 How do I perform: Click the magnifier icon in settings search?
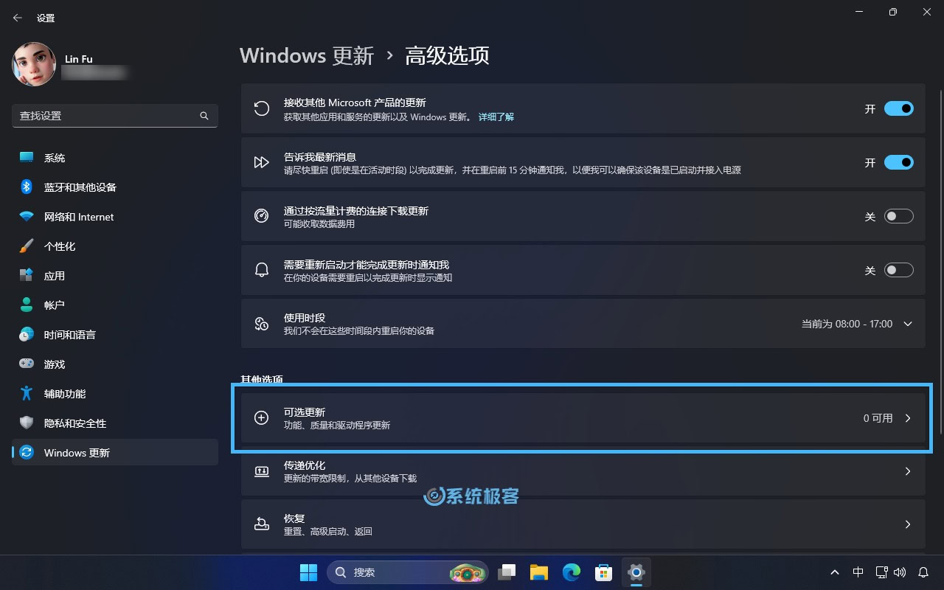(x=204, y=116)
